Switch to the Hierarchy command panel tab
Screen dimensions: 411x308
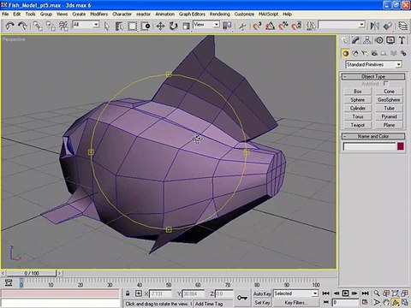click(x=367, y=40)
